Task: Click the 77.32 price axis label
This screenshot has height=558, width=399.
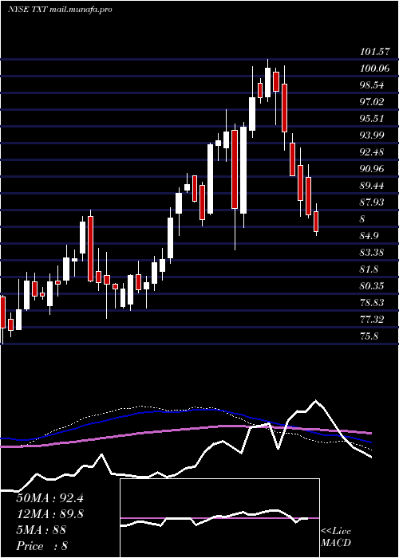Action: coord(372,319)
